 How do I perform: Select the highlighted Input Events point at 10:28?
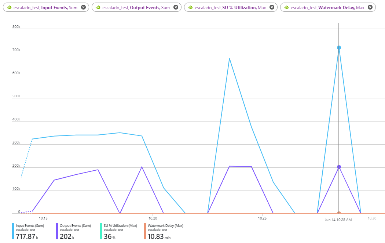pyautogui.click(x=339, y=47)
